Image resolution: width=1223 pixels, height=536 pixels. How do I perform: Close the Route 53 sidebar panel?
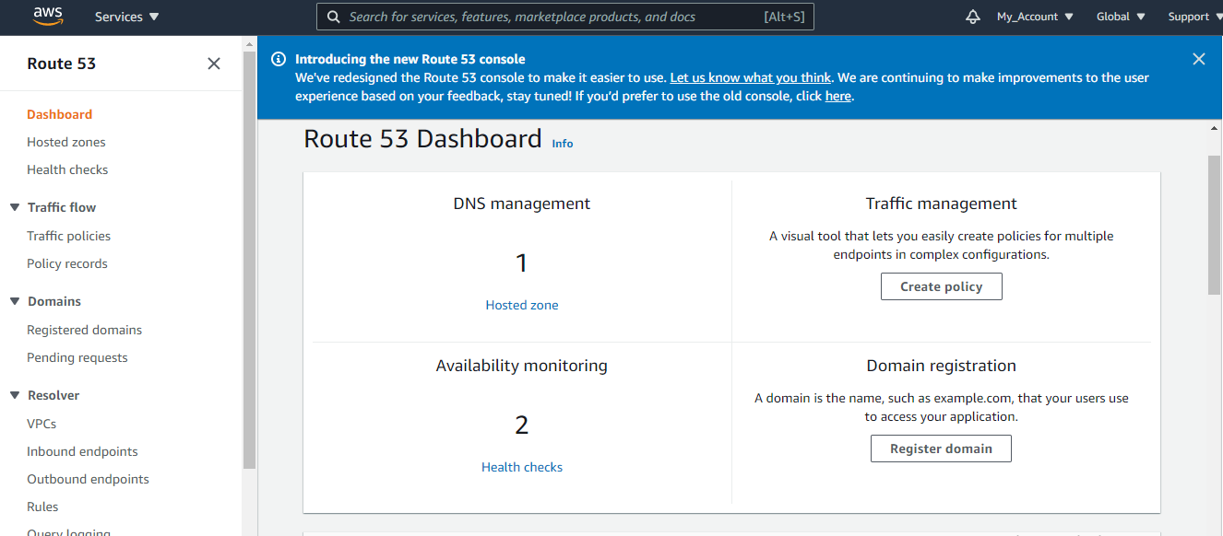[x=214, y=64]
